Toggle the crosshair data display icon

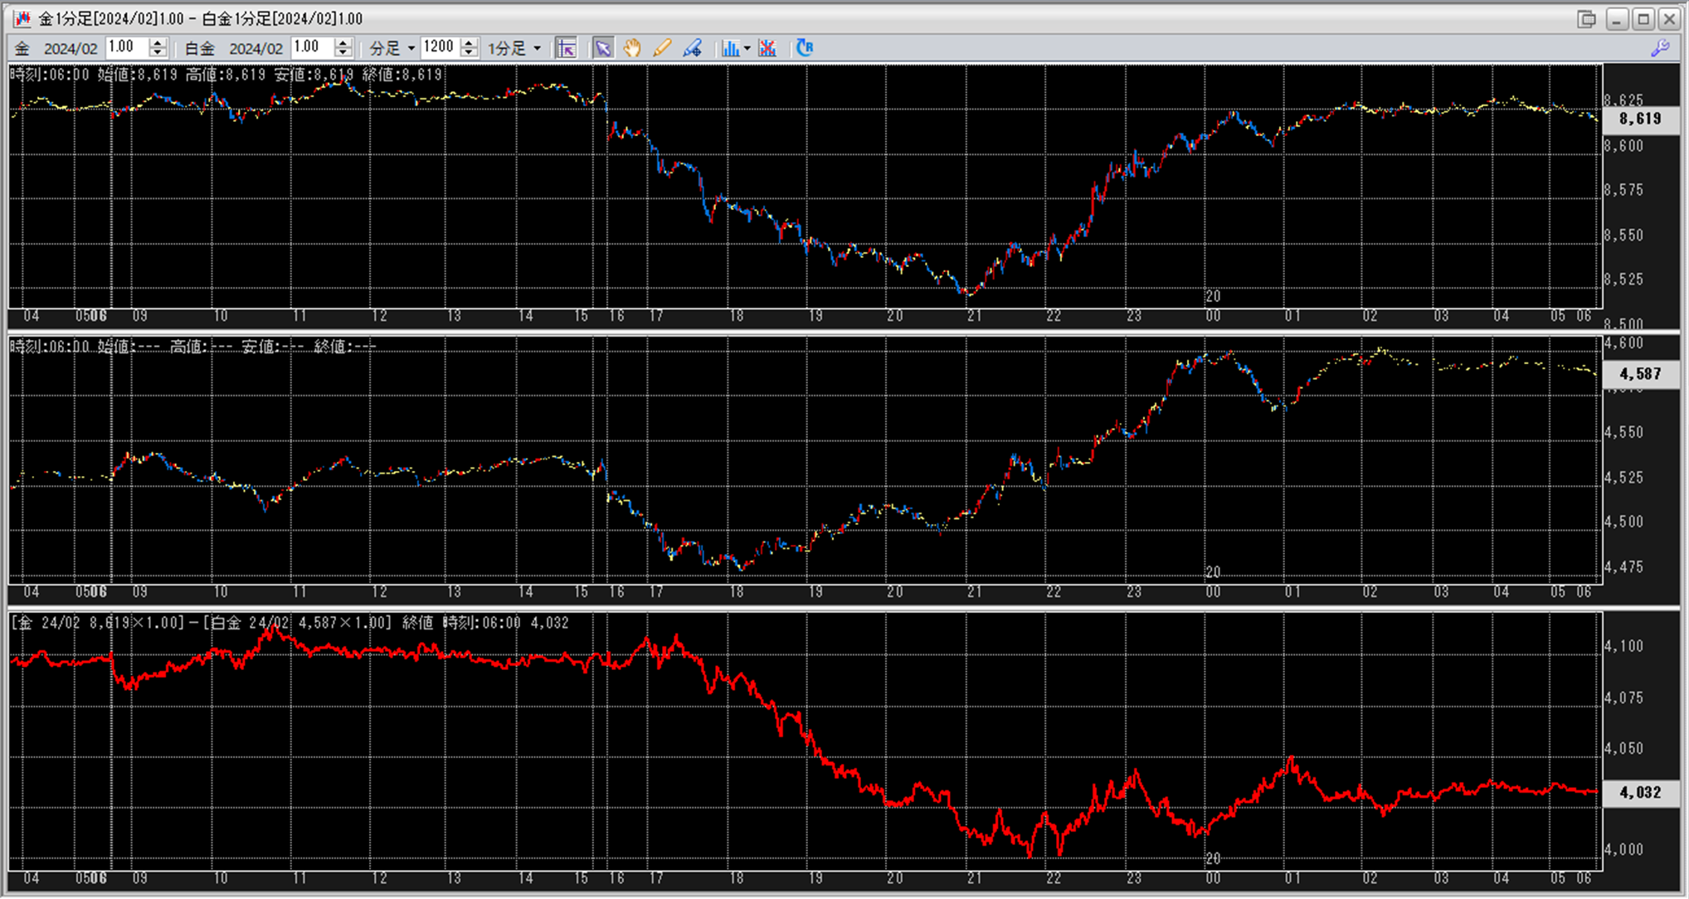tap(567, 48)
